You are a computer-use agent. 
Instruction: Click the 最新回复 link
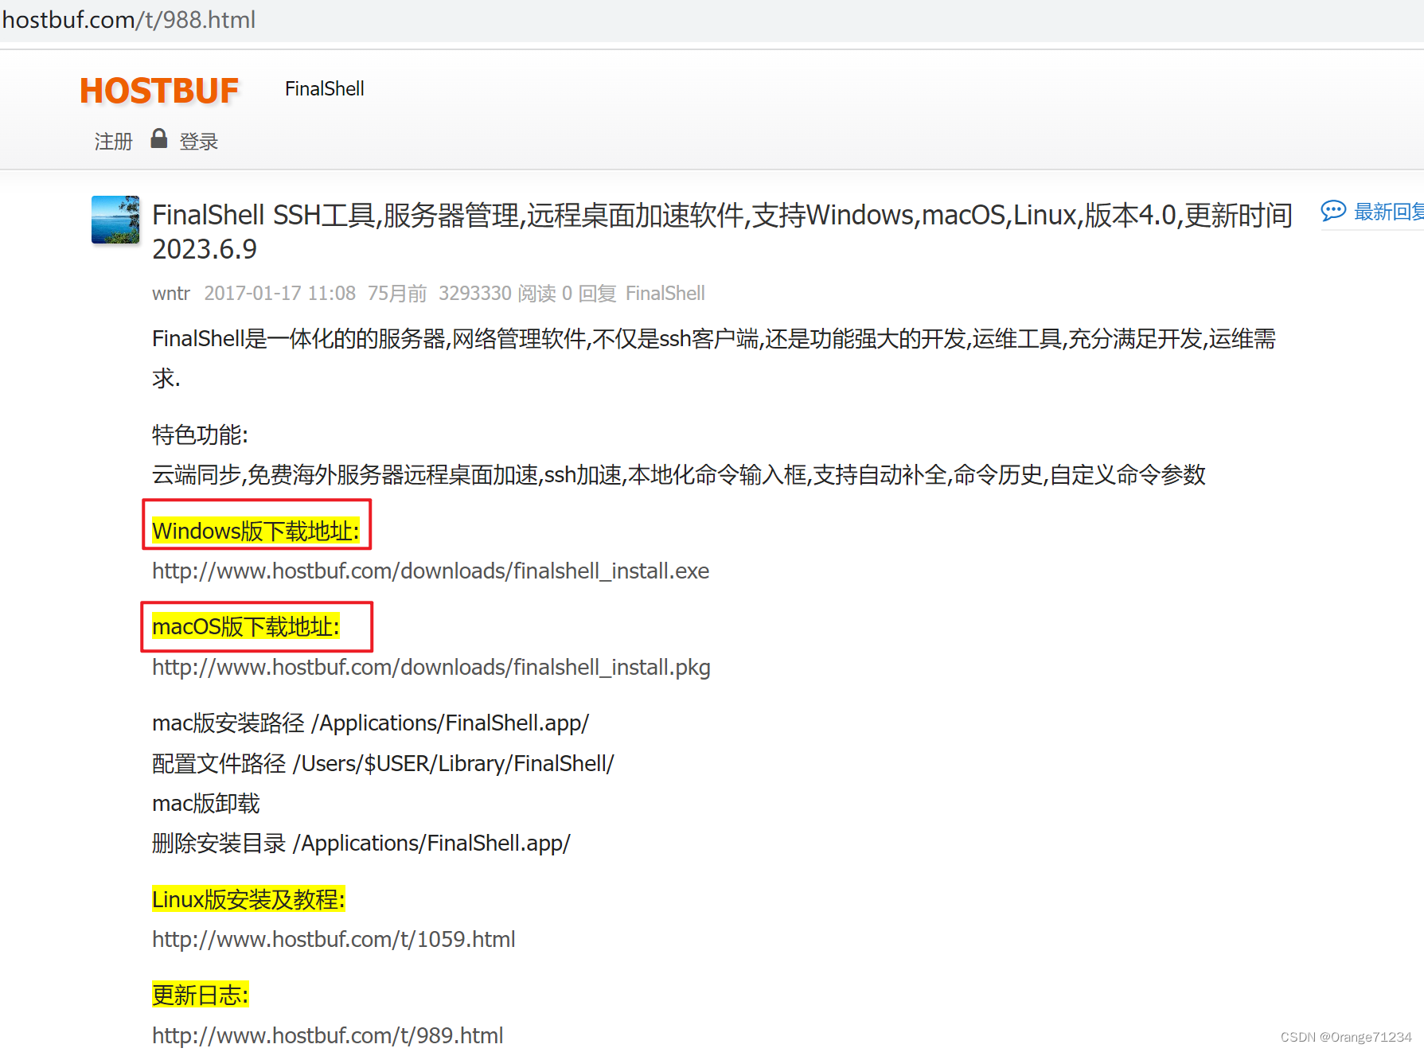1388,212
